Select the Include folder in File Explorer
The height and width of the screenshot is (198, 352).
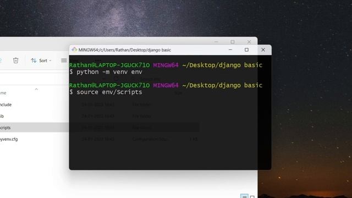pos(6,105)
